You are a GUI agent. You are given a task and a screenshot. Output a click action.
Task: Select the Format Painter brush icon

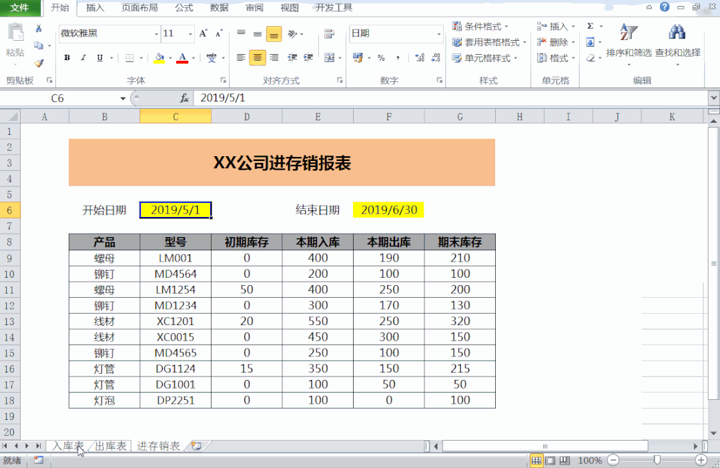point(39,64)
